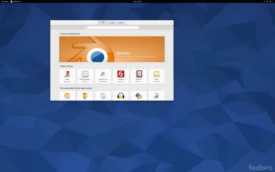The width and height of the screenshot is (275, 172).
Task: Open the Getting Things app tile
Action: (85, 76)
